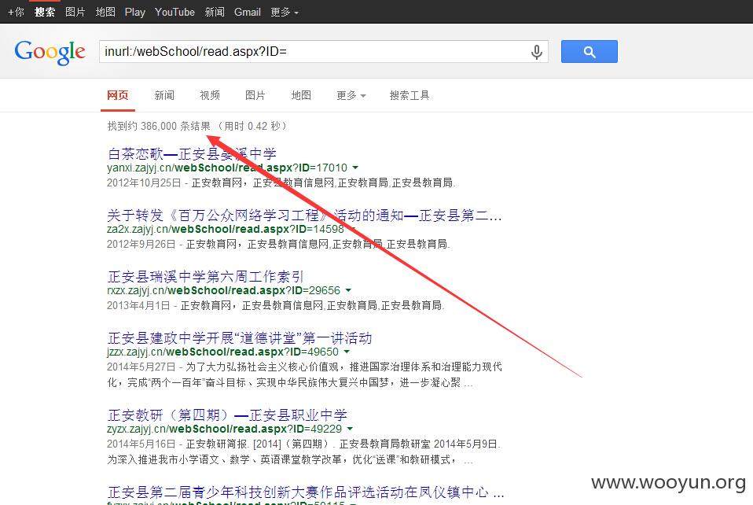
Task: Open result 关于转发《百万公众网络学习工程》活动的通知
Action: click(x=304, y=216)
